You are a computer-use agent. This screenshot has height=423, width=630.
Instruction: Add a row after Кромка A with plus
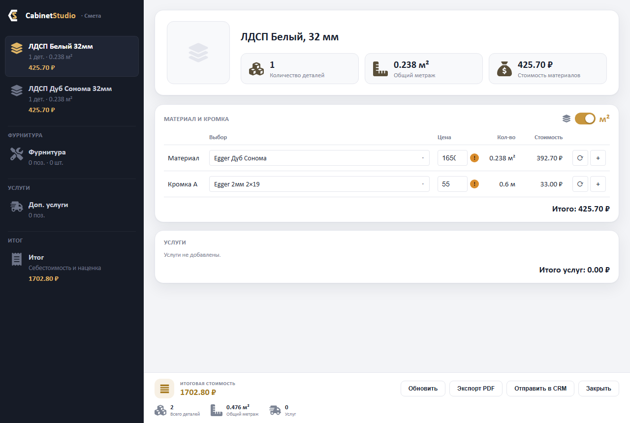(x=598, y=184)
